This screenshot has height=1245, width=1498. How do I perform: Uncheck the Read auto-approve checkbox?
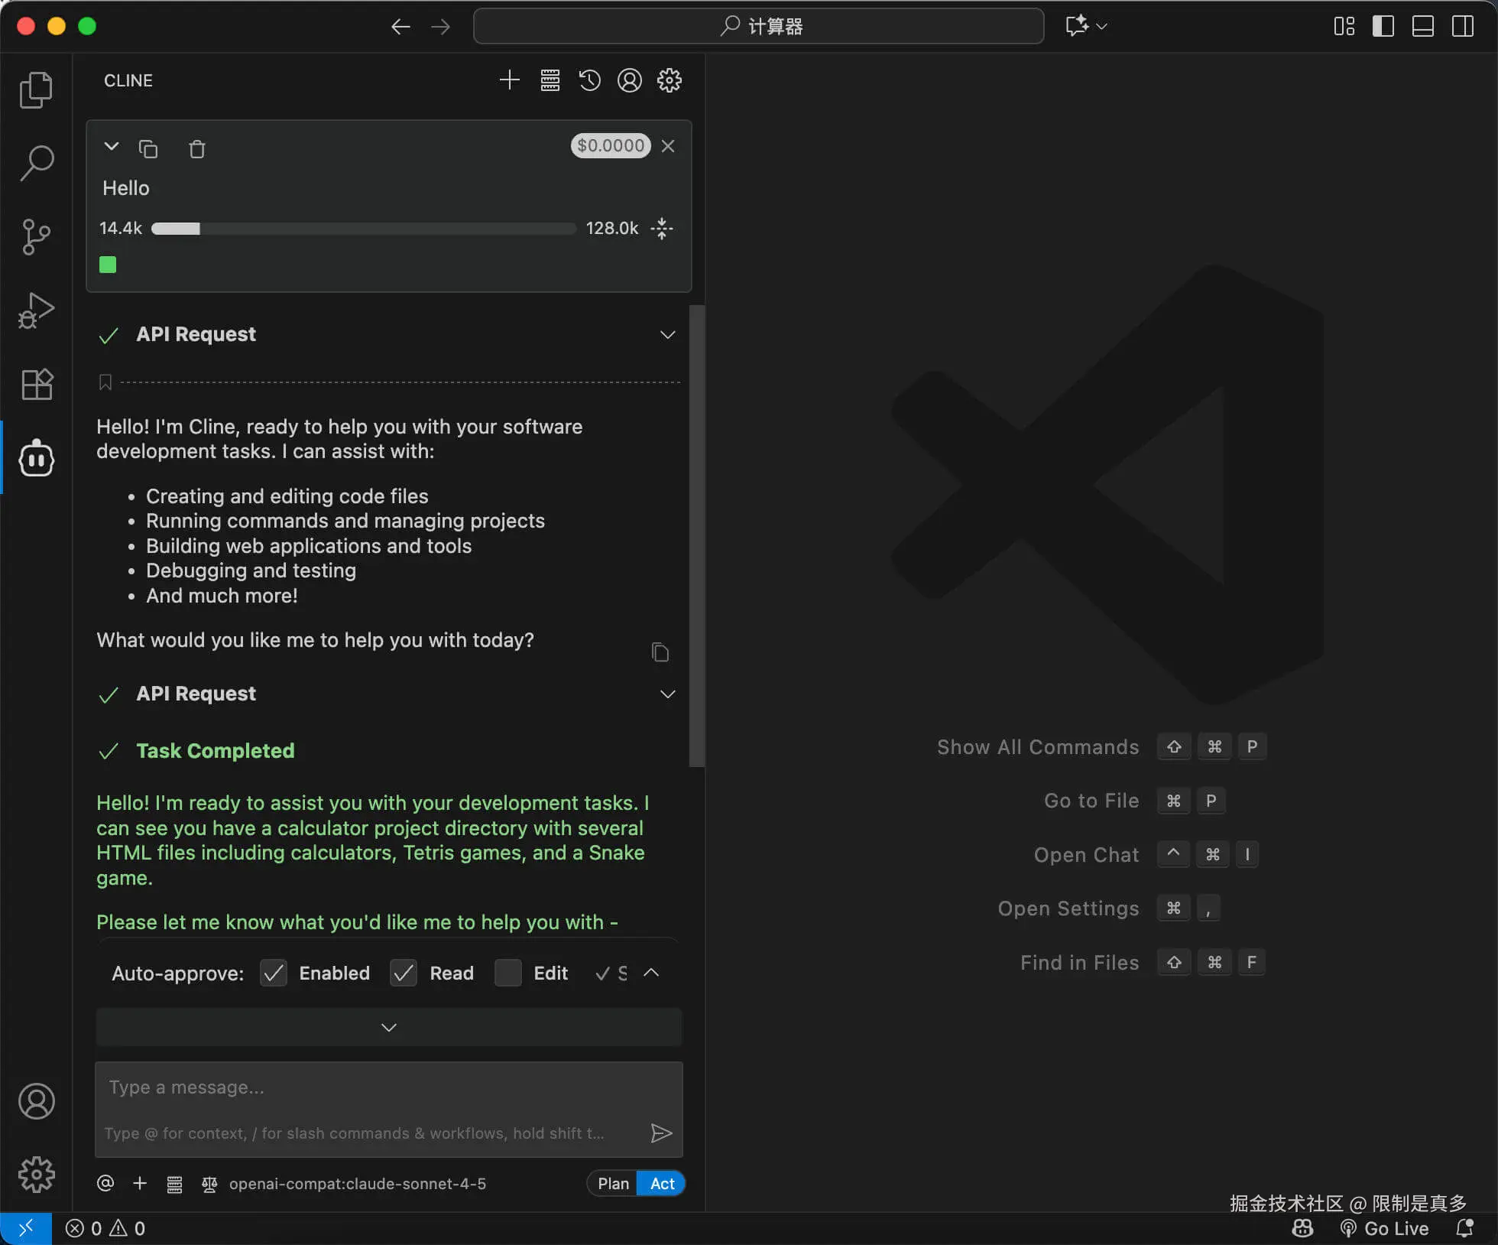(x=404, y=973)
